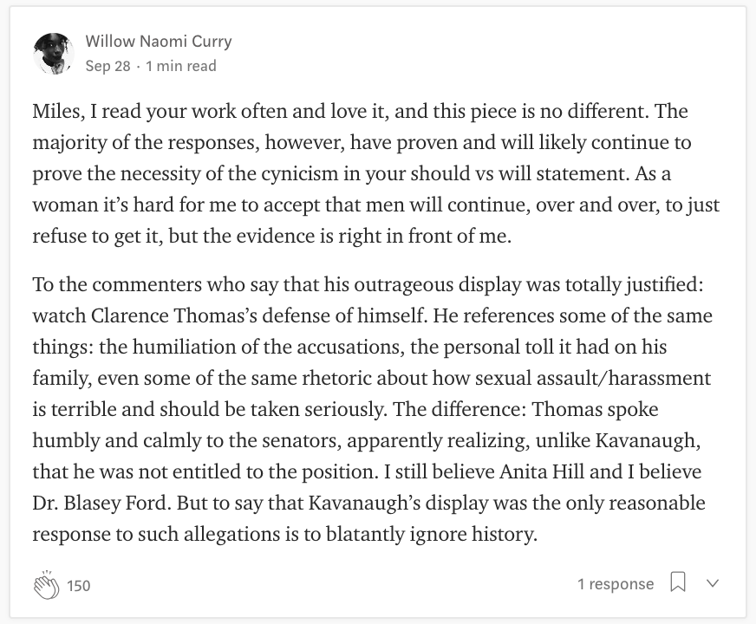Viewport: 756px width, 624px height.
Task: Open Willow Naomi Curry's profile picture
Action: pos(54,54)
